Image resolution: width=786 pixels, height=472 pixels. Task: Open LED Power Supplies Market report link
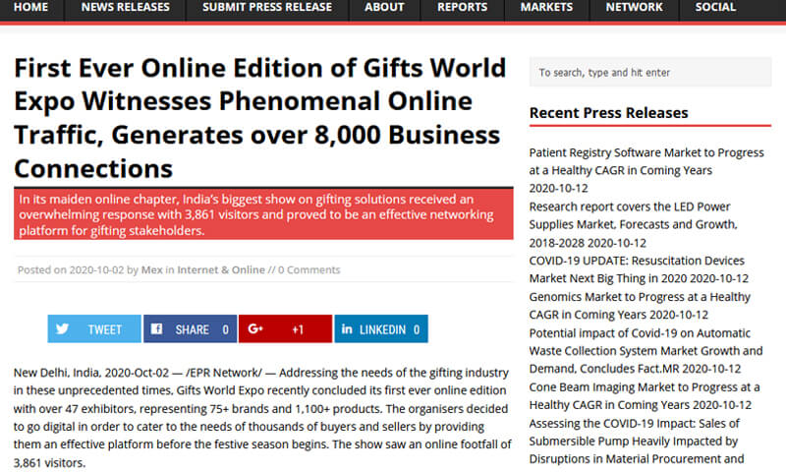633,224
